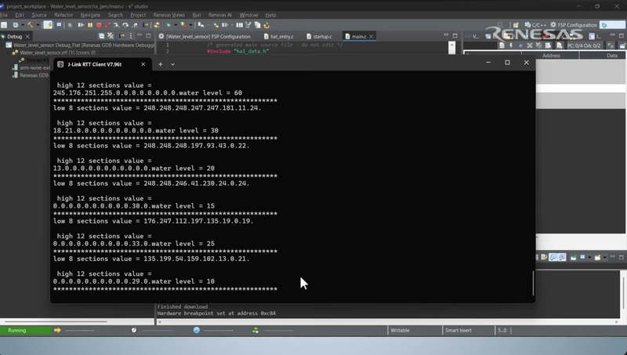Click the Step Over icon
Screen dimensions: 627x355
coord(125,25)
